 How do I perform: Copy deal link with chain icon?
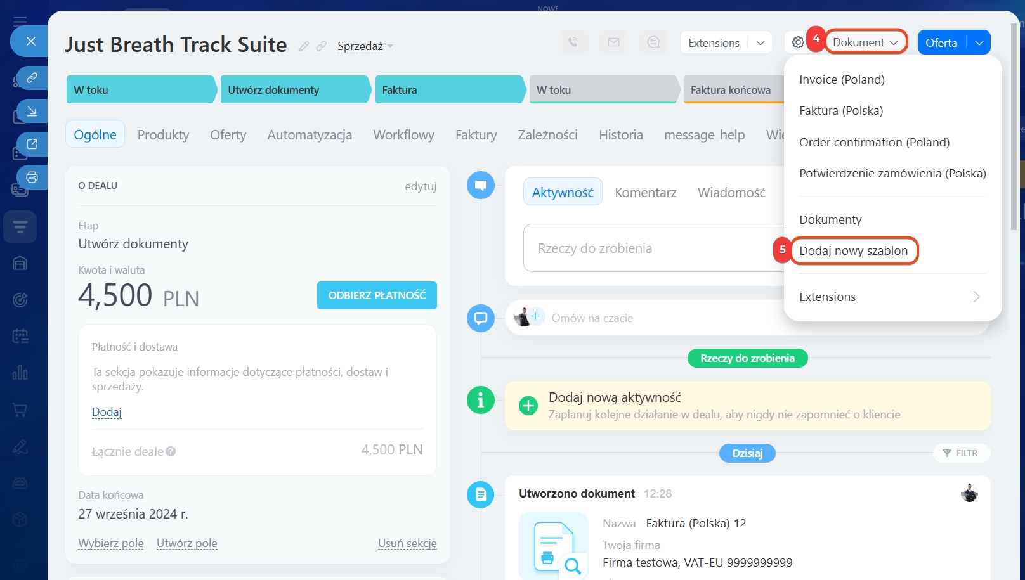click(x=322, y=46)
